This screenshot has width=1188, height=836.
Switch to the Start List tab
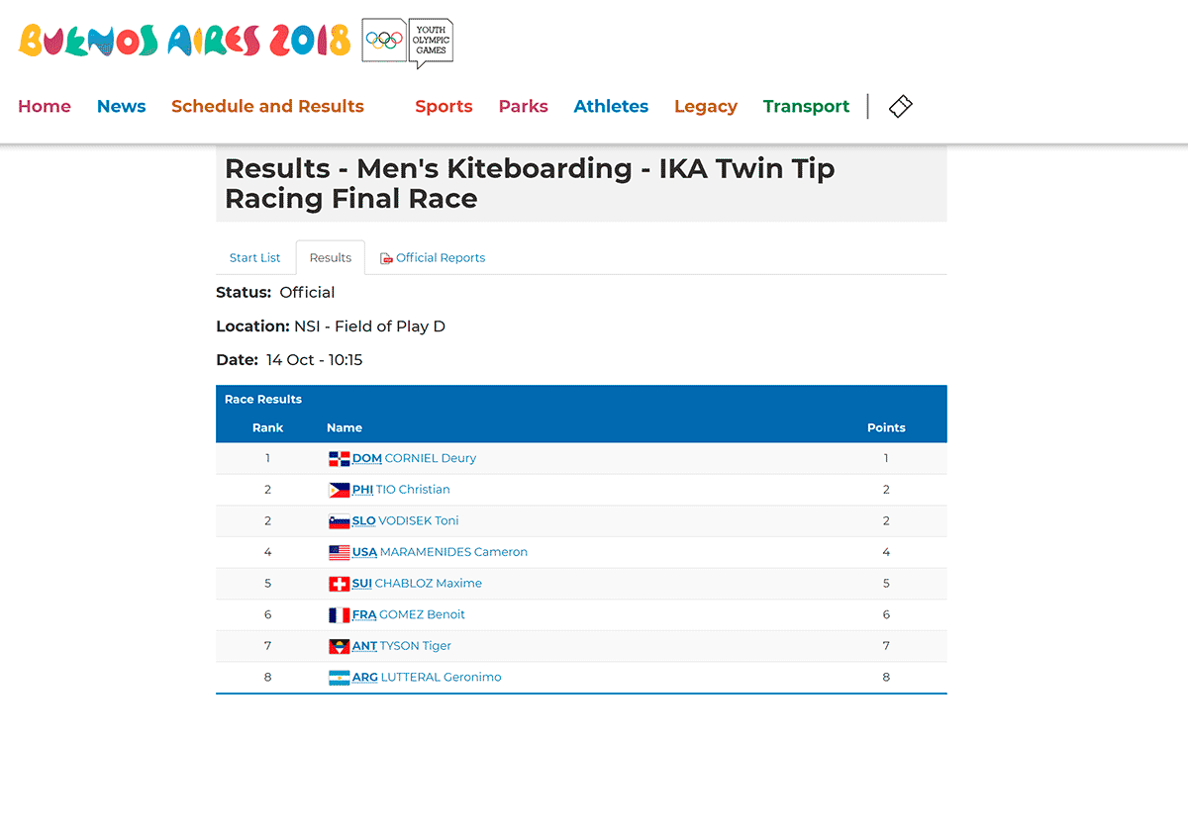(x=255, y=257)
